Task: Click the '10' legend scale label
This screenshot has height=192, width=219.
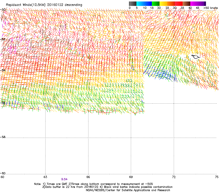Action: coord(145,8)
